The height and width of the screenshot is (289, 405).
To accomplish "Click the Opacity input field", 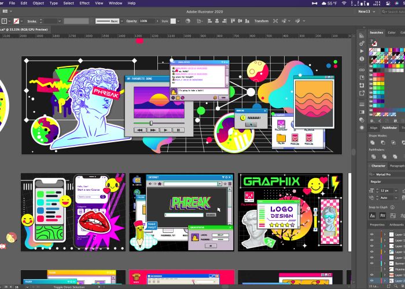I will tap(144, 21).
